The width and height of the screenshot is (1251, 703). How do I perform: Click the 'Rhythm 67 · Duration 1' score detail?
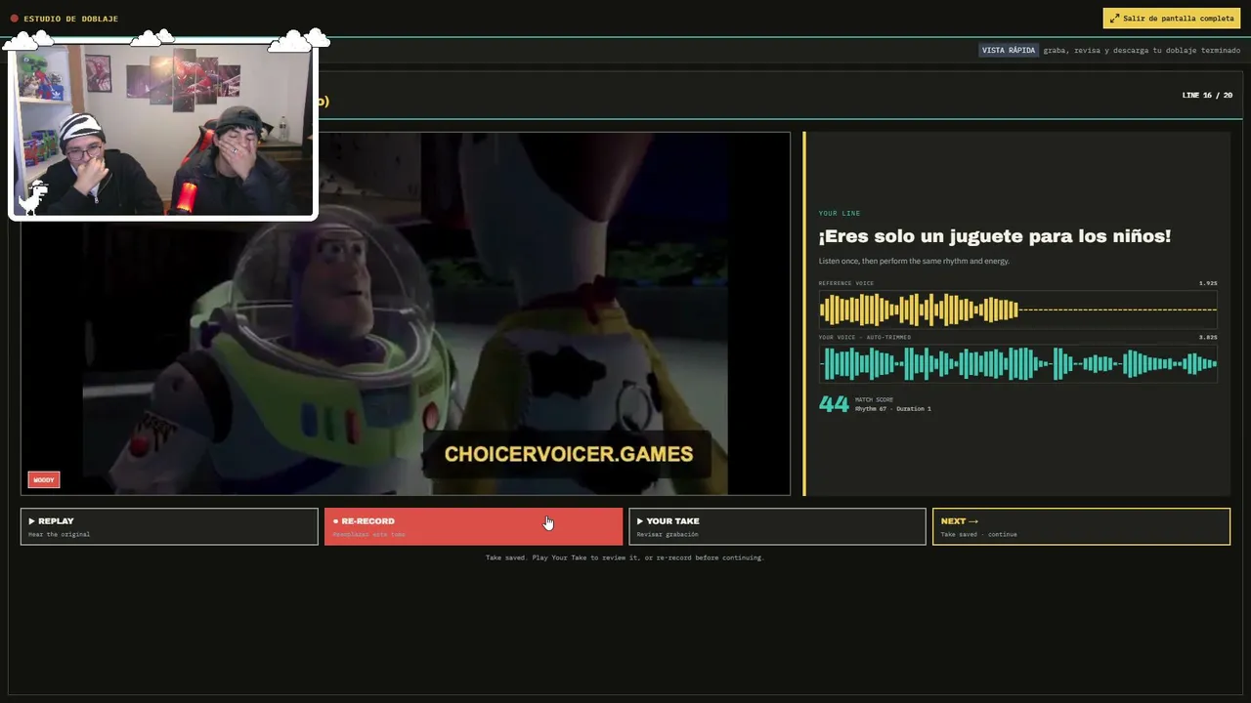(x=893, y=409)
